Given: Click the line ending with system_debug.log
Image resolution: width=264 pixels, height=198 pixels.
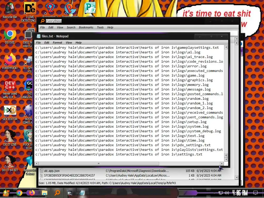Looking at the screenshot, I should click(x=128, y=131).
